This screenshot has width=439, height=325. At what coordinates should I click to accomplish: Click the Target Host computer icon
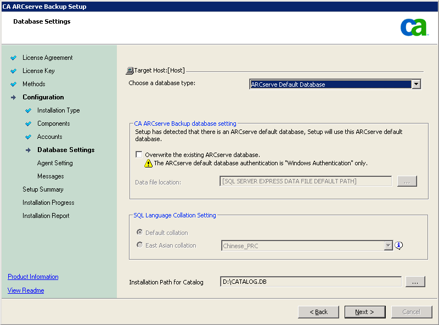pyautogui.click(x=130, y=71)
